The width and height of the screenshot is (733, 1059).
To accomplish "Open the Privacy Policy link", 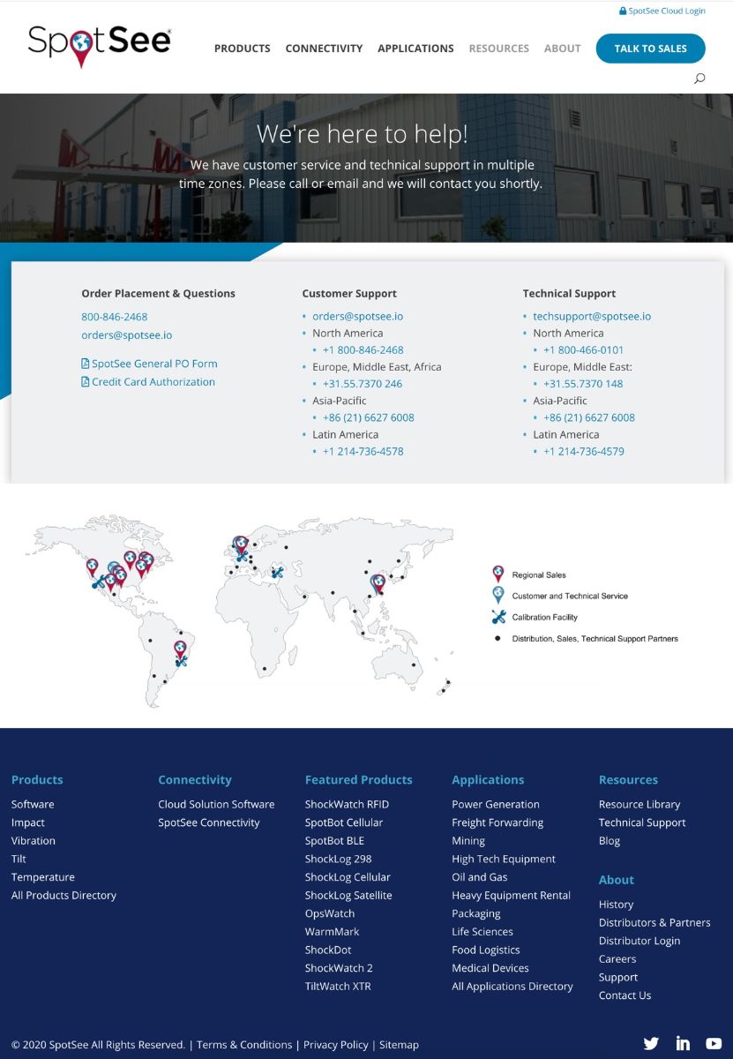I will [336, 1044].
